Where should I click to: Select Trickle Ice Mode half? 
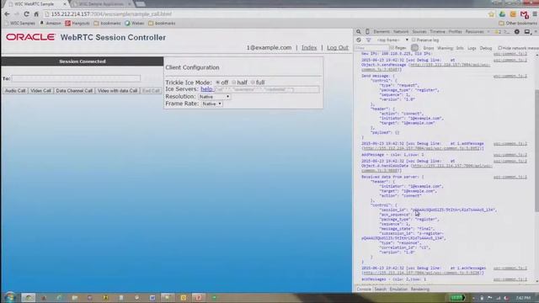point(234,82)
